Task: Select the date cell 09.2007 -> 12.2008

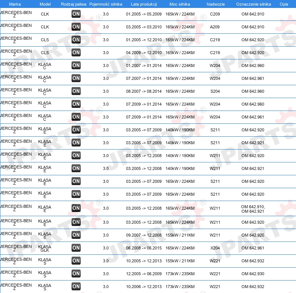Action: (144, 235)
